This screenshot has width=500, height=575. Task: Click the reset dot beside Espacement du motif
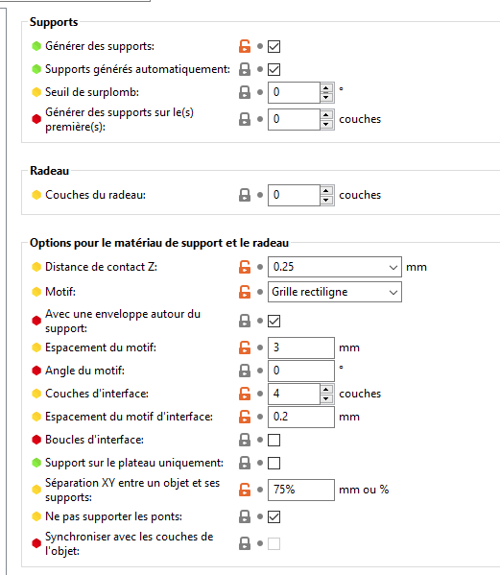[x=260, y=347]
